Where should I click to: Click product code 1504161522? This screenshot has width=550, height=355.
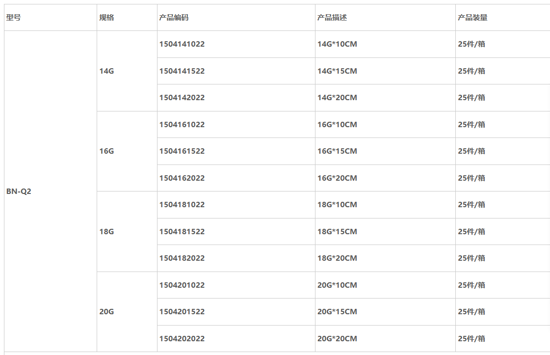coord(182,151)
